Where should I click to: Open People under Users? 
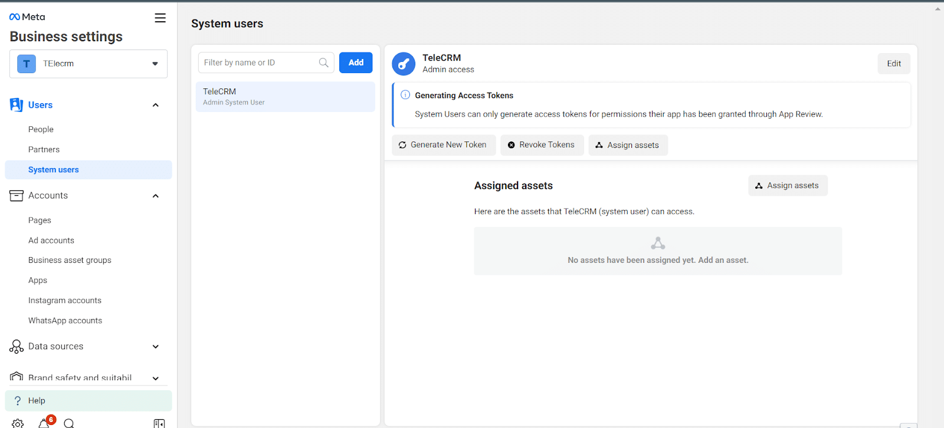click(x=41, y=129)
